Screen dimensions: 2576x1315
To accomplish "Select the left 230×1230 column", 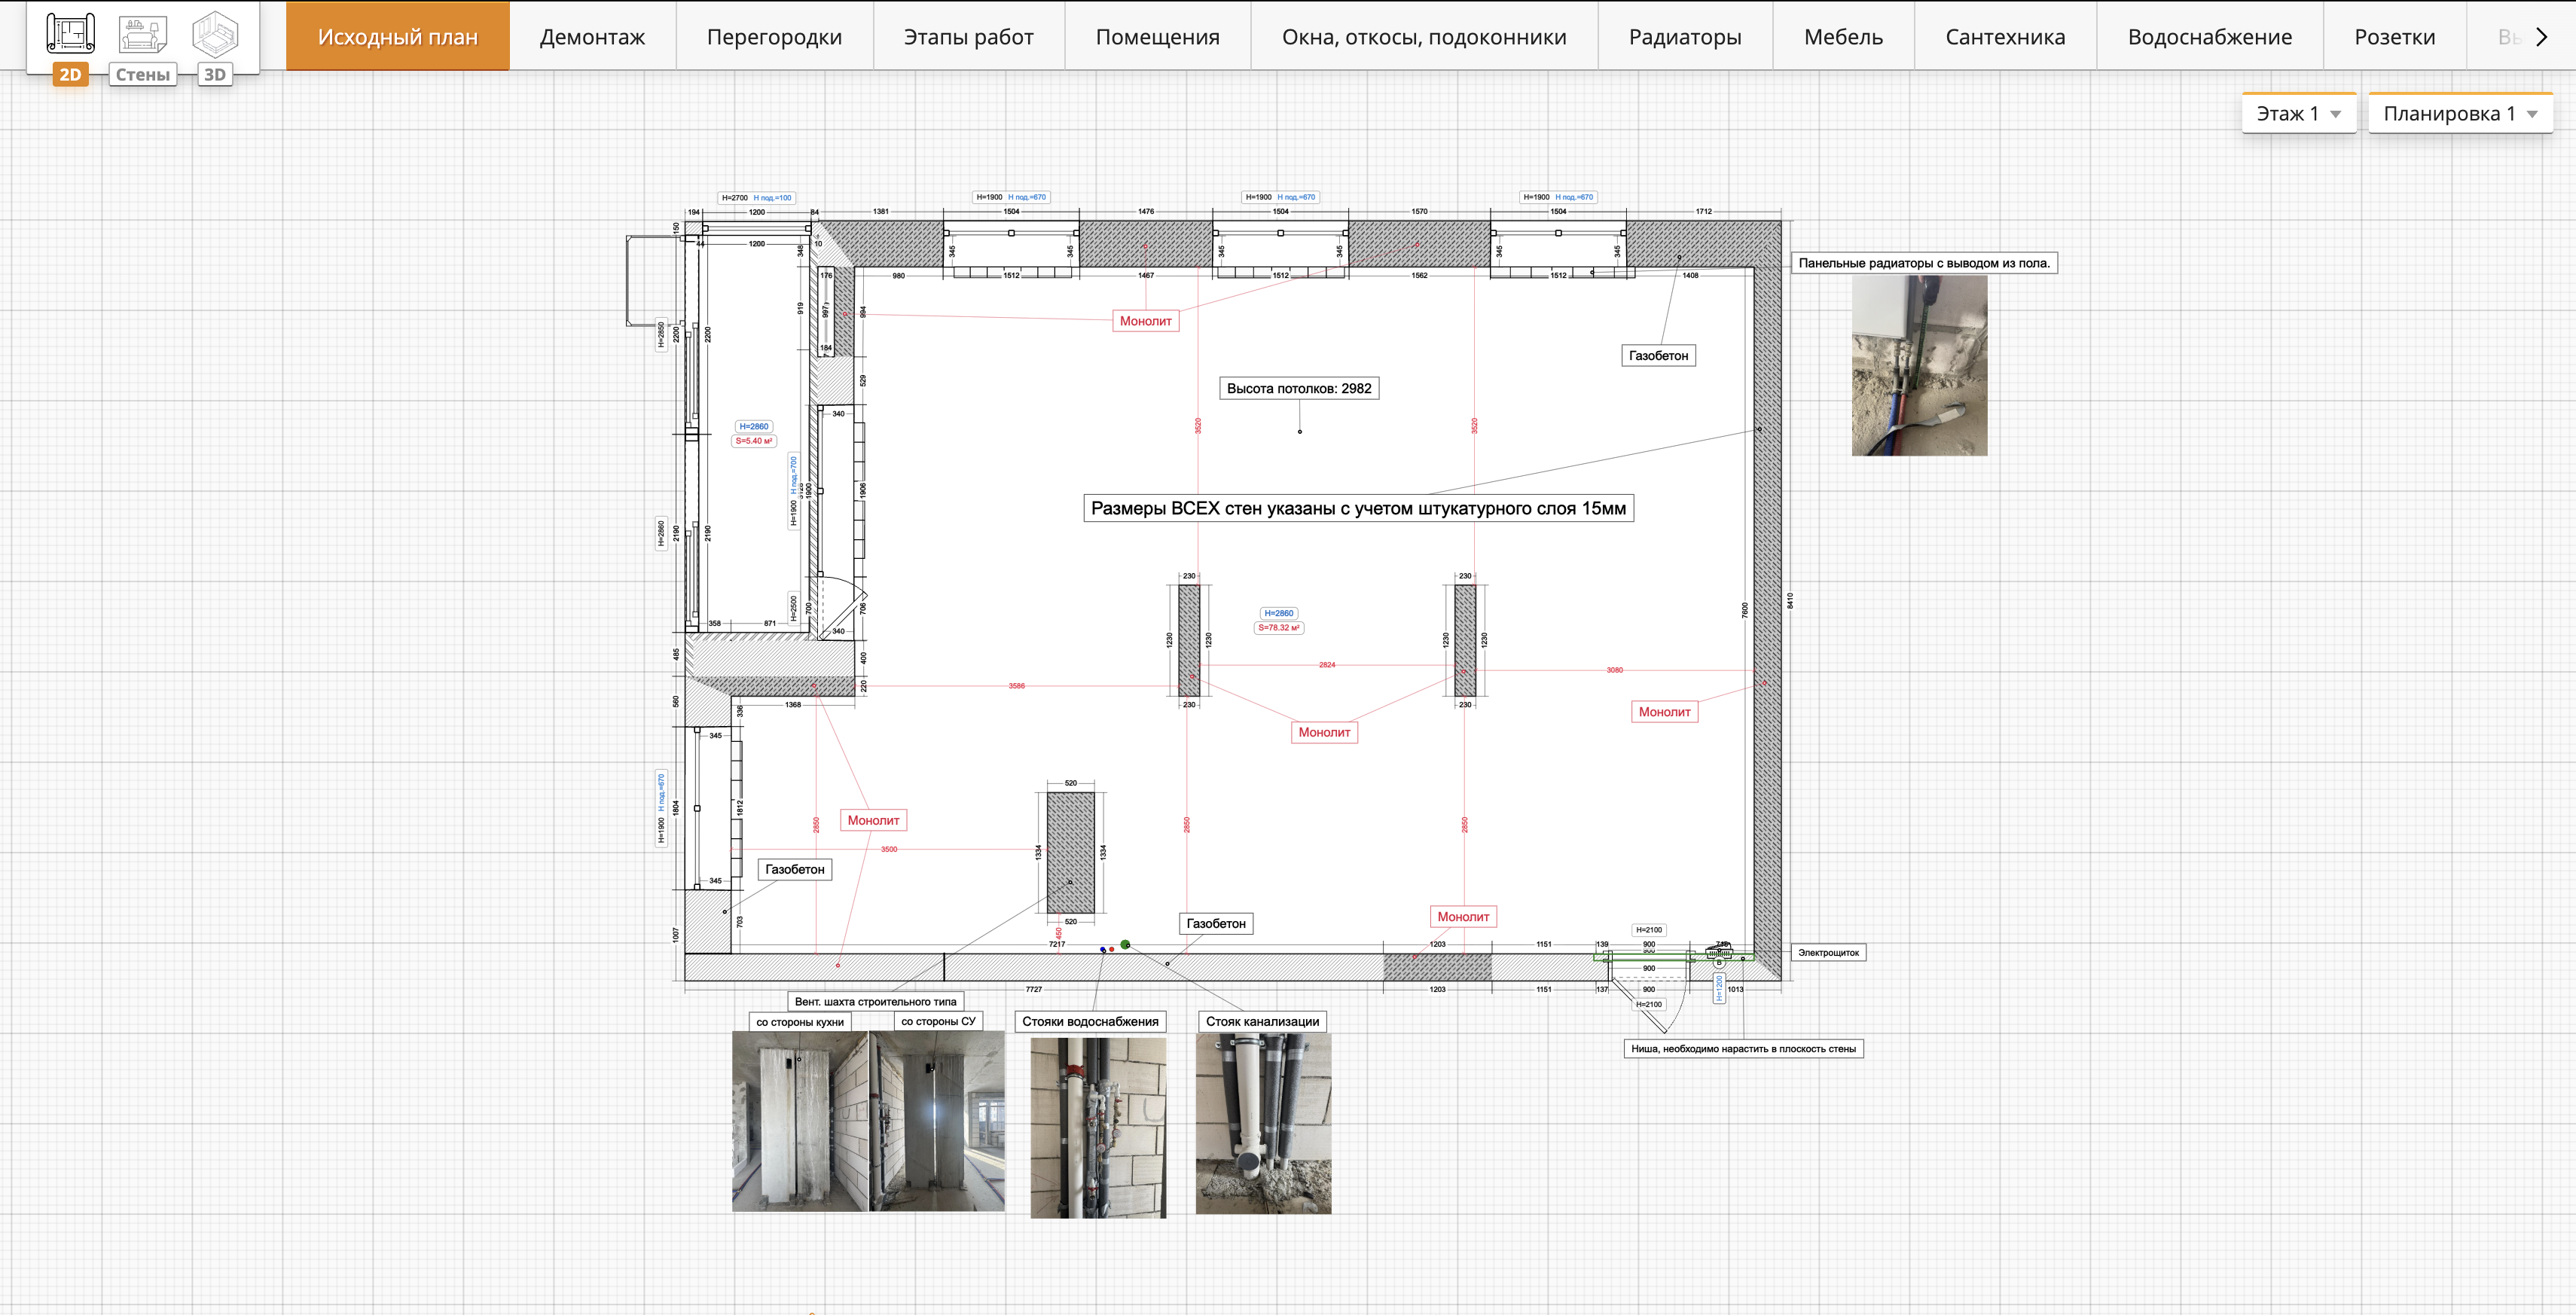I will click(x=1189, y=640).
